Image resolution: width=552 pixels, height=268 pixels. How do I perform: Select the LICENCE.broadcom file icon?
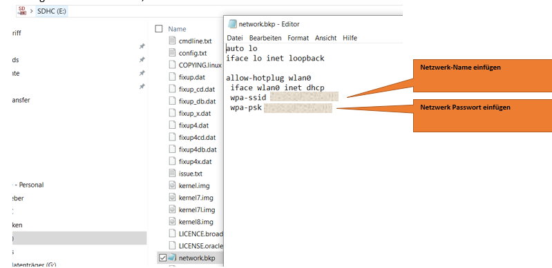click(172, 234)
